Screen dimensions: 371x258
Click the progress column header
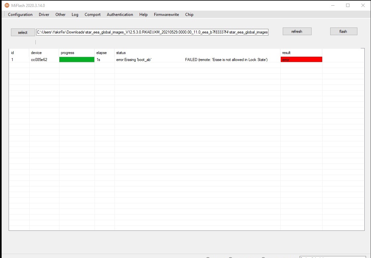coord(77,53)
